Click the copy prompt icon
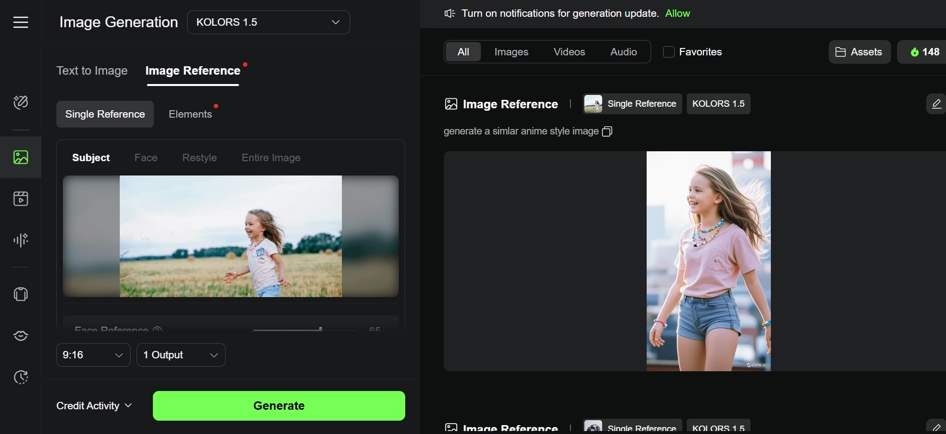This screenshot has width=946, height=434. pos(607,131)
